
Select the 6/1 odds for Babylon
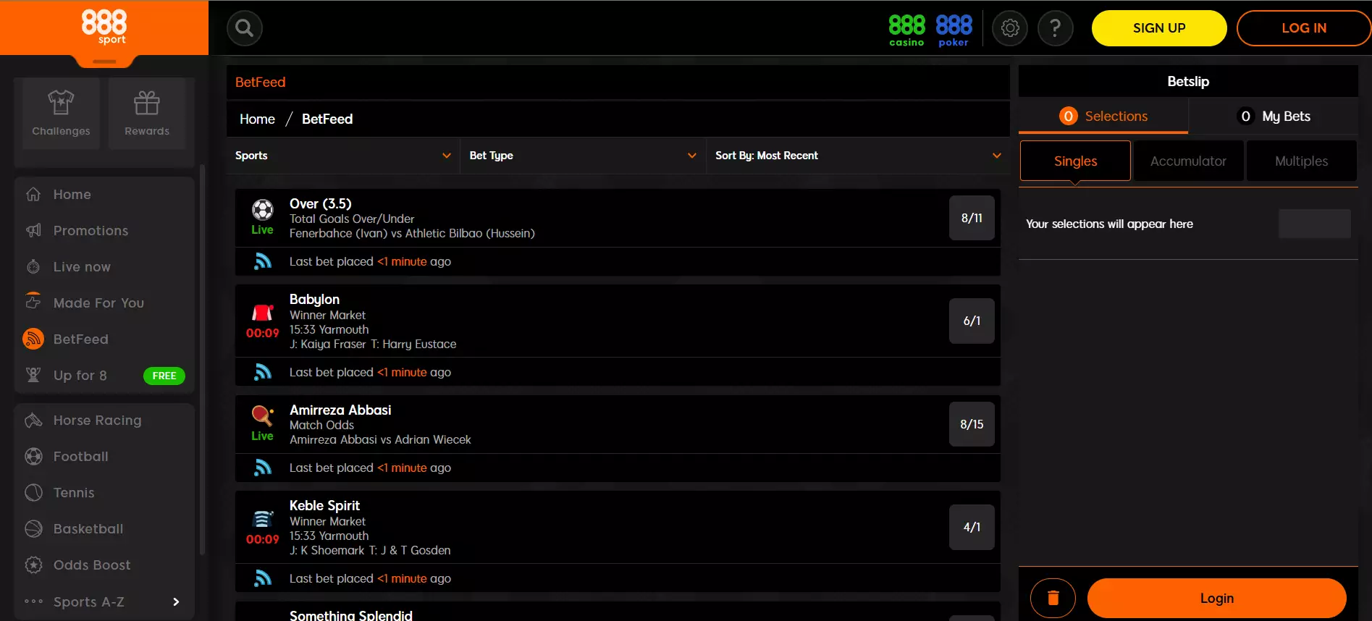(972, 321)
